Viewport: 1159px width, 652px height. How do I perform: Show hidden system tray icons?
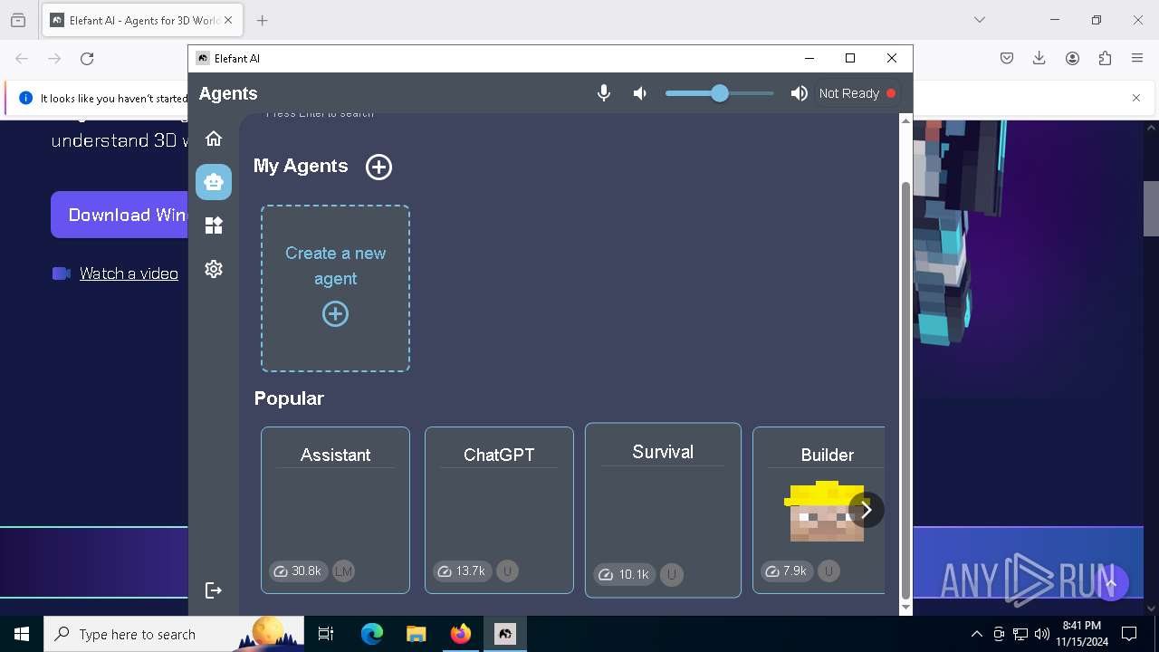point(976,634)
